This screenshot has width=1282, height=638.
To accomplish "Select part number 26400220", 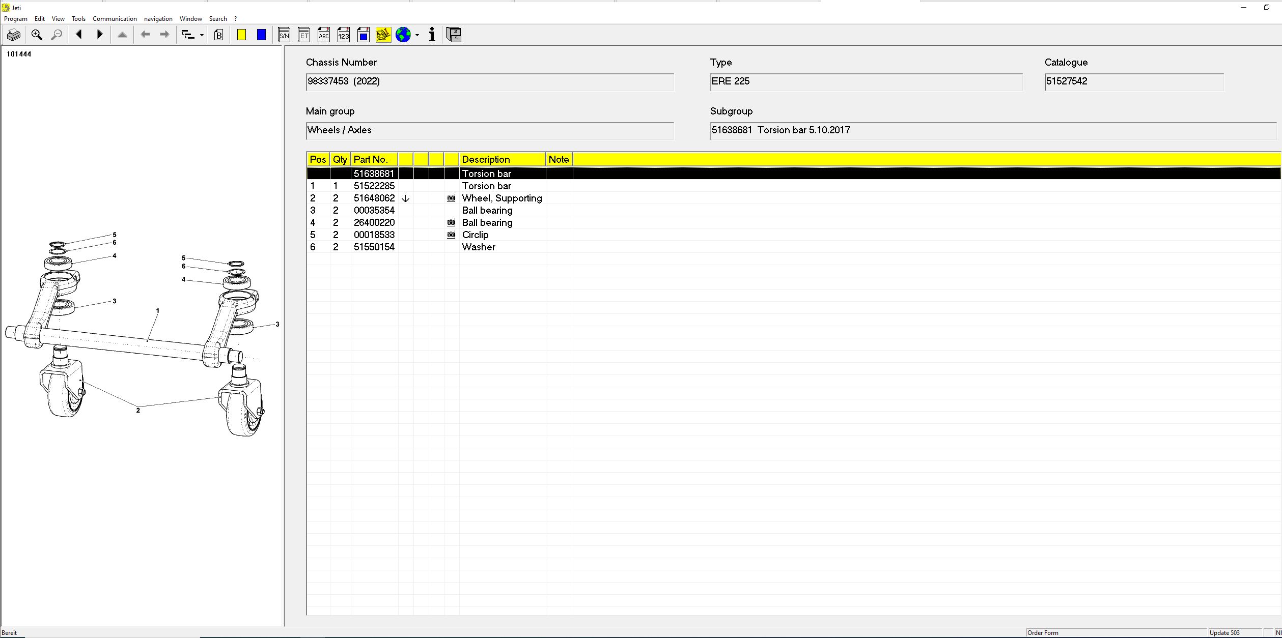I will [x=374, y=222].
